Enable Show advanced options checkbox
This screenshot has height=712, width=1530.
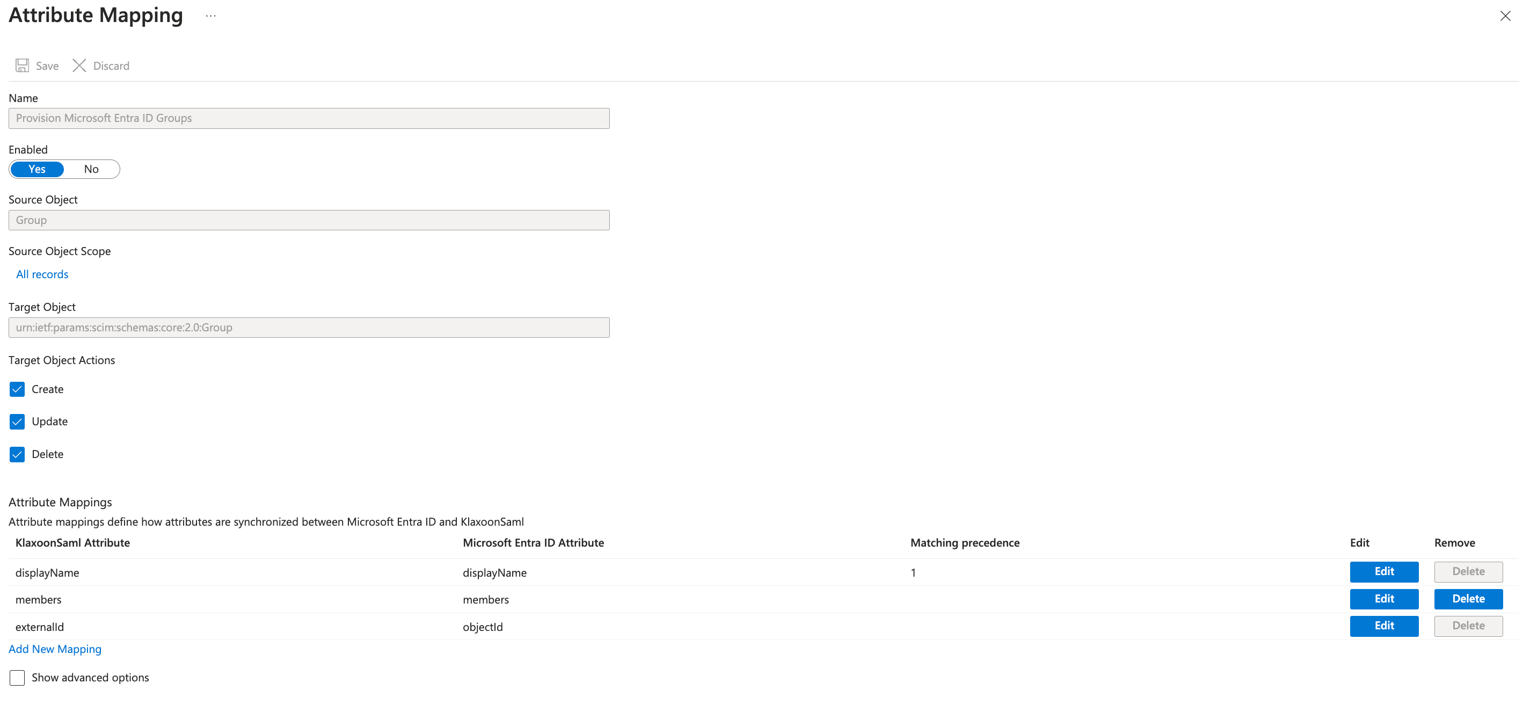pos(17,678)
